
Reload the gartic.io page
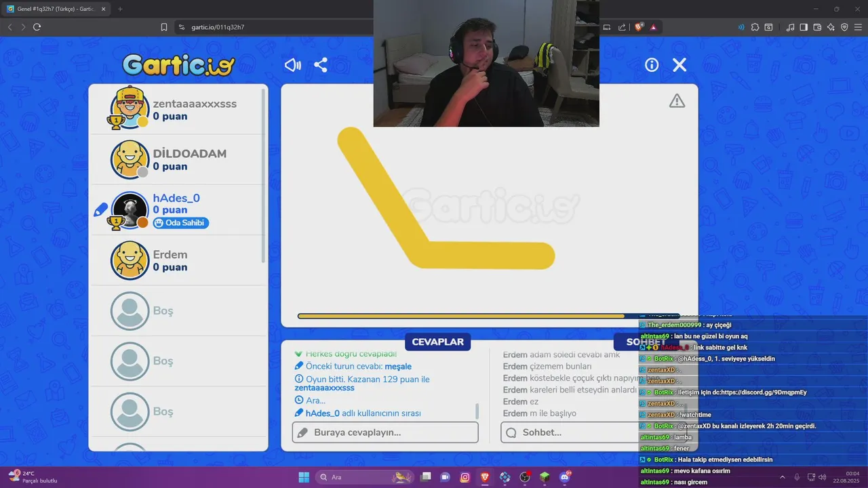point(37,27)
